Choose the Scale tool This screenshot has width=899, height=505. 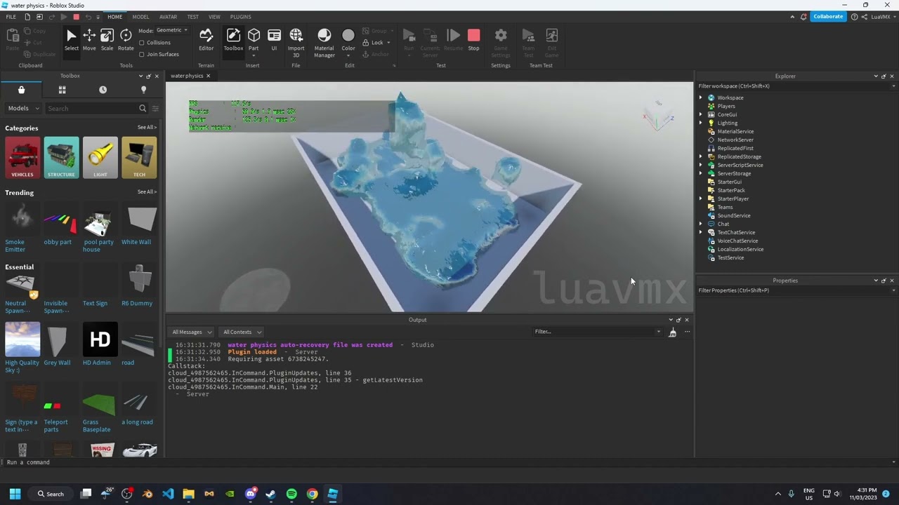pyautogui.click(x=107, y=40)
